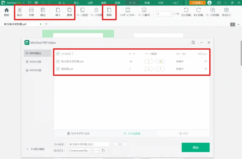Click the 削除 delete pages icon
242x159 pixels.
tap(109, 12)
